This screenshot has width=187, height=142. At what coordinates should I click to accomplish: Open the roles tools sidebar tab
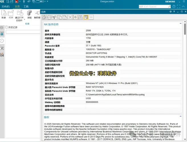[2, 48]
